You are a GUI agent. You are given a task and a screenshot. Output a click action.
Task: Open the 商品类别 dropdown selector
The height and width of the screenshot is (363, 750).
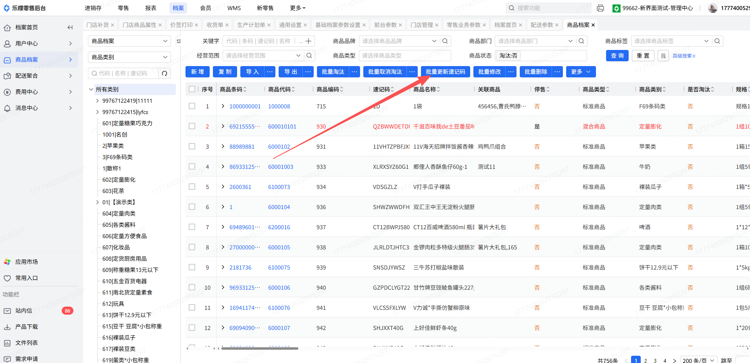point(129,57)
